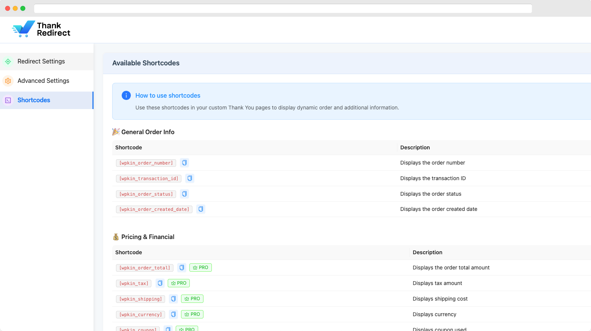Screen dimensions: 591x331
Task: Select the [wpkin_order_number] shortcode text
Action: tap(146, 163)
